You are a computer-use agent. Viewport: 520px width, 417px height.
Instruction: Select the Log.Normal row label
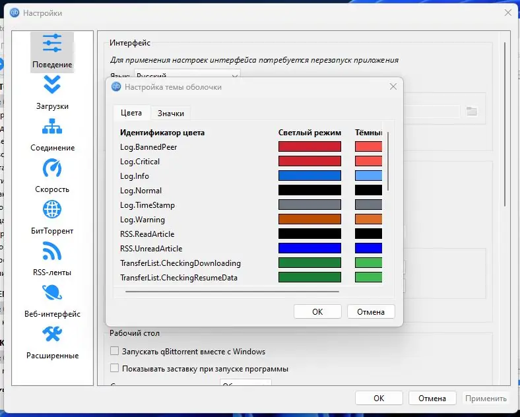141,191
